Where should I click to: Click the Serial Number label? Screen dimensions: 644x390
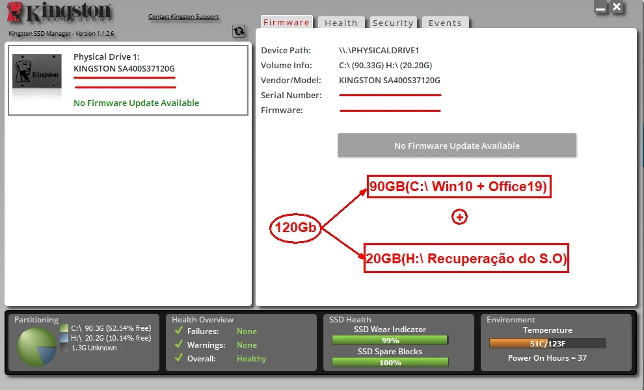pyautogui.click(x=291, y=96)
